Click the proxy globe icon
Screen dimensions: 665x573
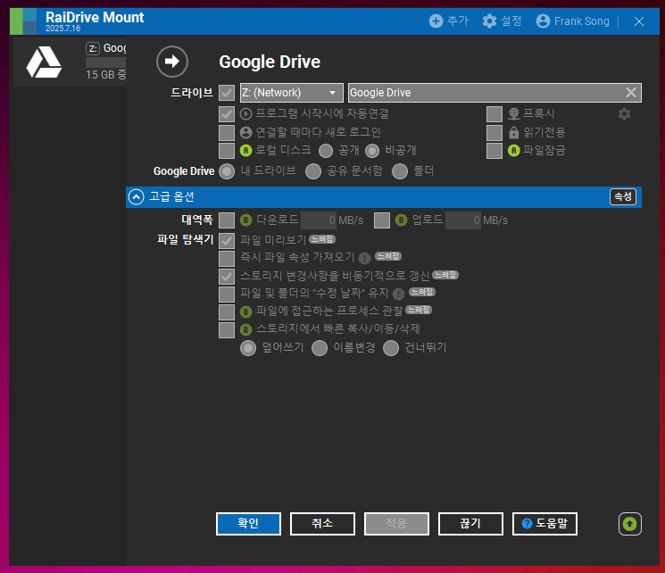click(x=513, y=113)
